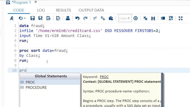190x107 pixels.
Task: Open the RESULTS tab
Action: [64, 10]
